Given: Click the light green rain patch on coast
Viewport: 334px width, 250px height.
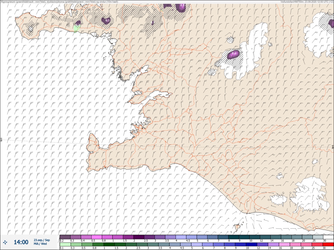Looking at the screenshot, I should click(76, 28).
